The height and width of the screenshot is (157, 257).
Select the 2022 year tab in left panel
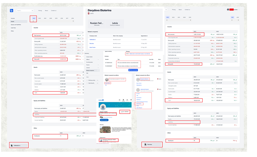(x=40, y=18)
